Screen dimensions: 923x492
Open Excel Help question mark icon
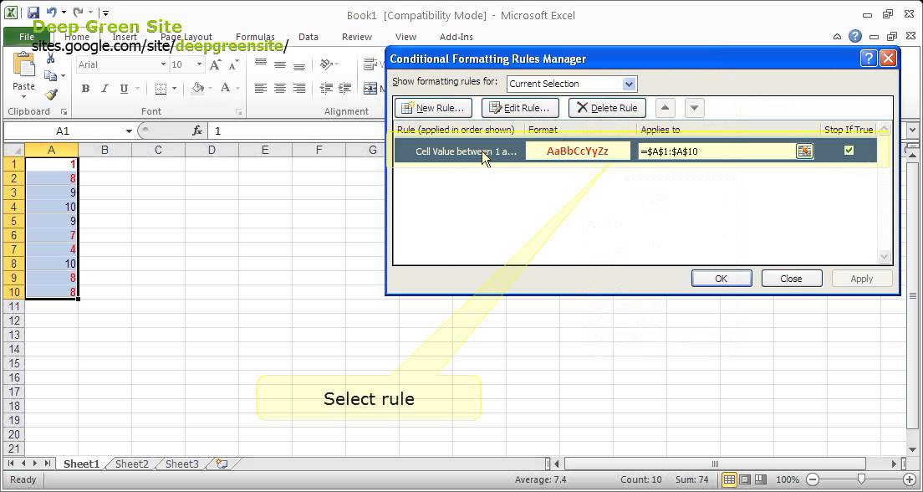pyautogui.click(x=855, y=37)
